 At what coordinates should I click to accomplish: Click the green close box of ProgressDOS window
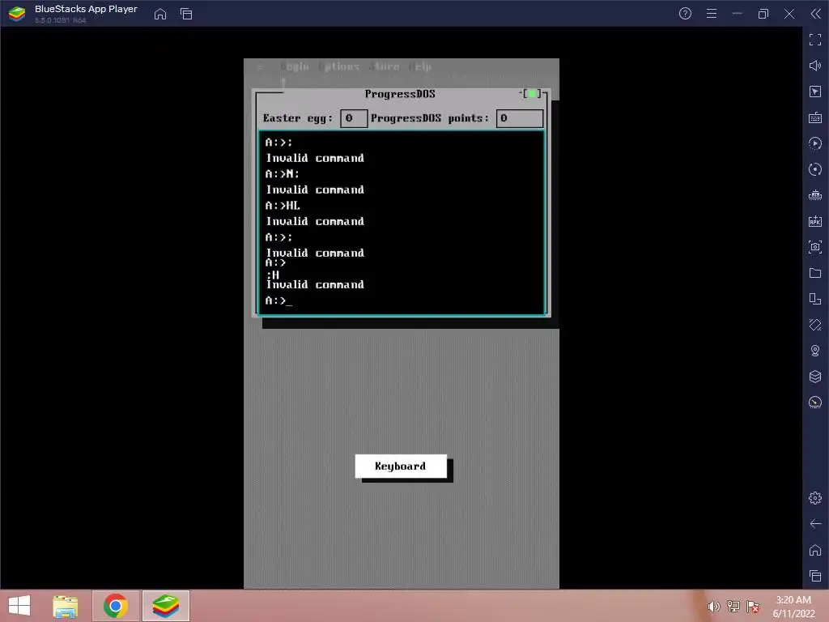pos(531,94)
